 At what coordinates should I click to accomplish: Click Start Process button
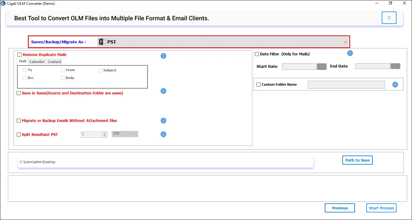pyautogui.click(x=381, y=208)
